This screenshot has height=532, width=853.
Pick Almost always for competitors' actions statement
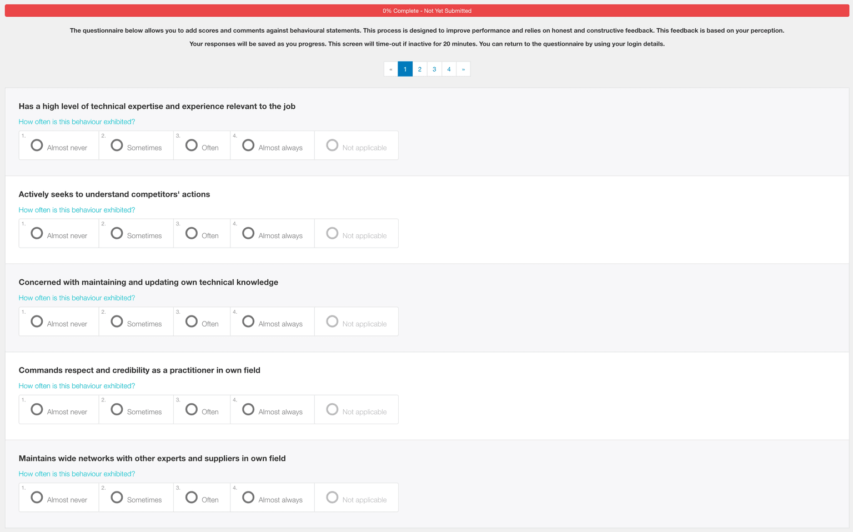coord(248,233)
